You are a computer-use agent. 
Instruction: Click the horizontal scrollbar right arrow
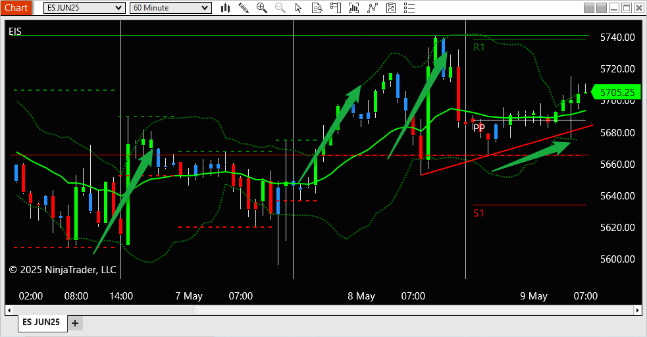point(638,310)
